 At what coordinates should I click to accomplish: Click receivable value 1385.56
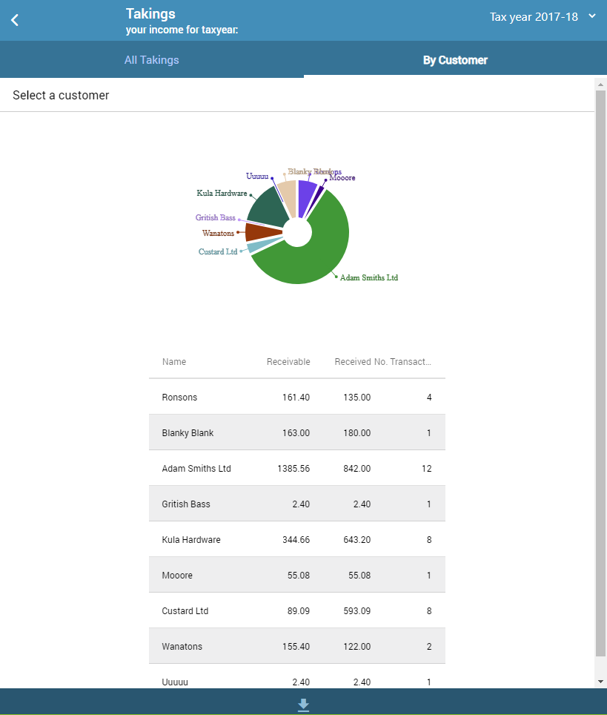pos(293,468)
